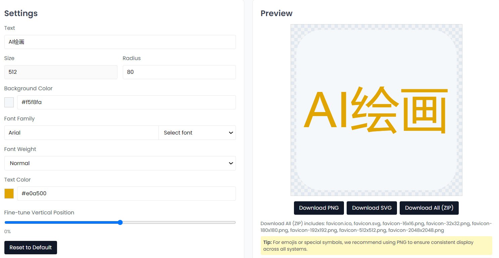Expand the Select font dropdown
Viewport: 499px width, 258px height.
197,133
